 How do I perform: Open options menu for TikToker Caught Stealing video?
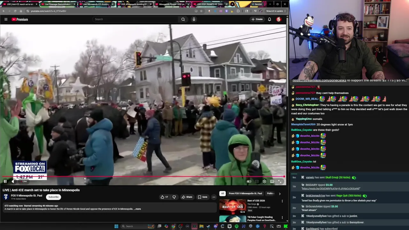point(282,218)
